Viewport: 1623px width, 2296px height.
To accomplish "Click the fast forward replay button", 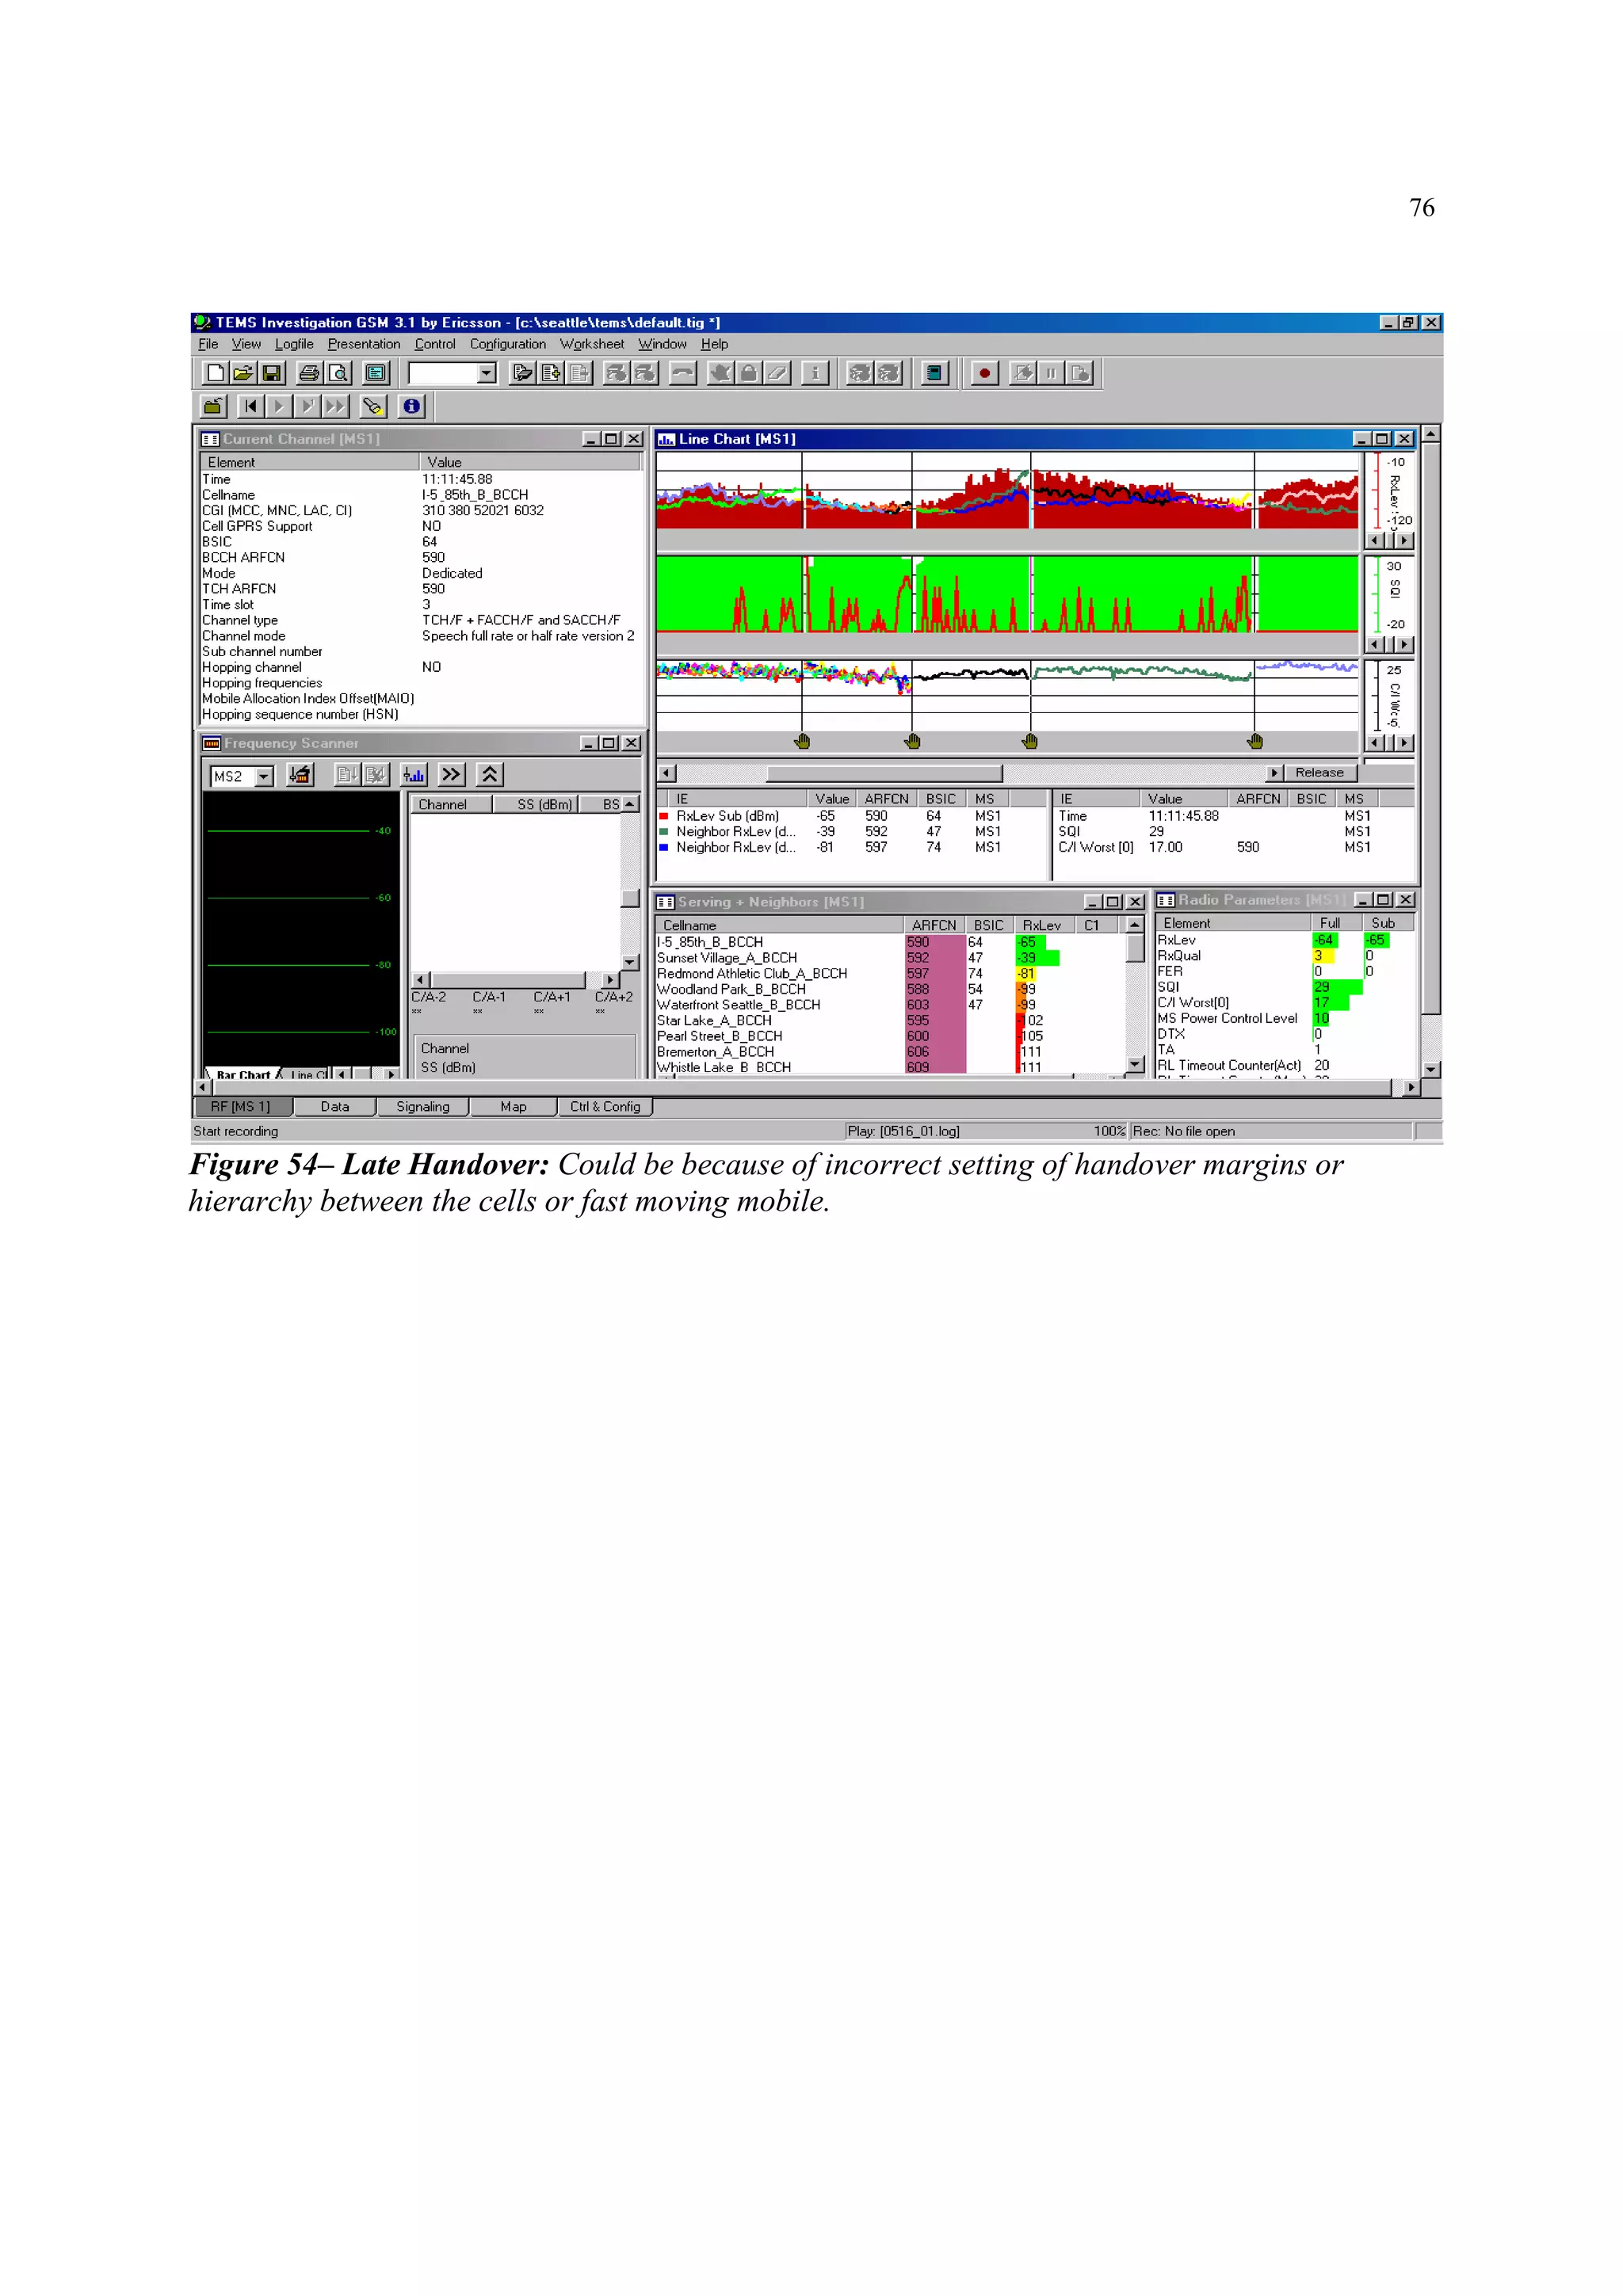I will click(335, 406).
